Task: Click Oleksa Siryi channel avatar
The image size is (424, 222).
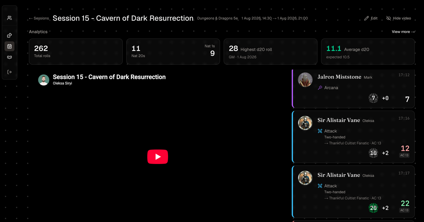Action: [44, 80]
